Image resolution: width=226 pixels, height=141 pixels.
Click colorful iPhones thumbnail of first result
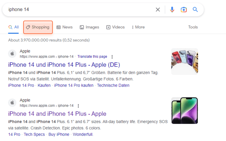point(184,61)
